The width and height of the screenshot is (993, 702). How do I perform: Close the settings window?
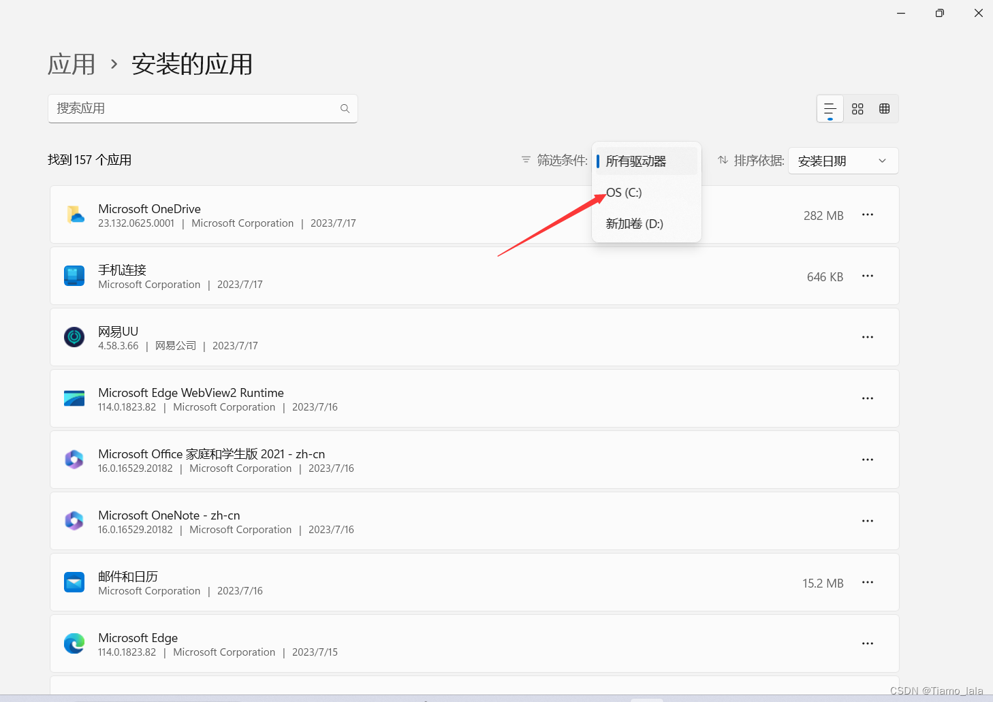click(979, 13)
